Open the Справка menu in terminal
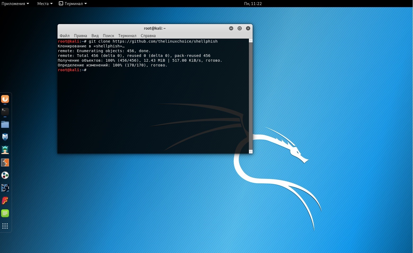Image resolution: width=413 pixels, height=253 pixels. [x=148, y=36]
